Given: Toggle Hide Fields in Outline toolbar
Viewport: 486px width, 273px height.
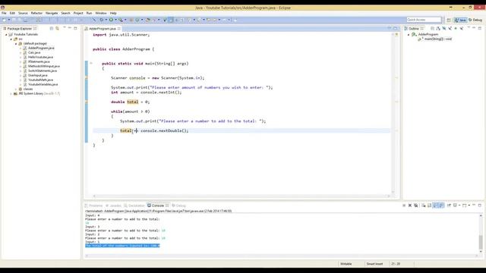Looking at the screenshot, I should (x=443, y=29).
